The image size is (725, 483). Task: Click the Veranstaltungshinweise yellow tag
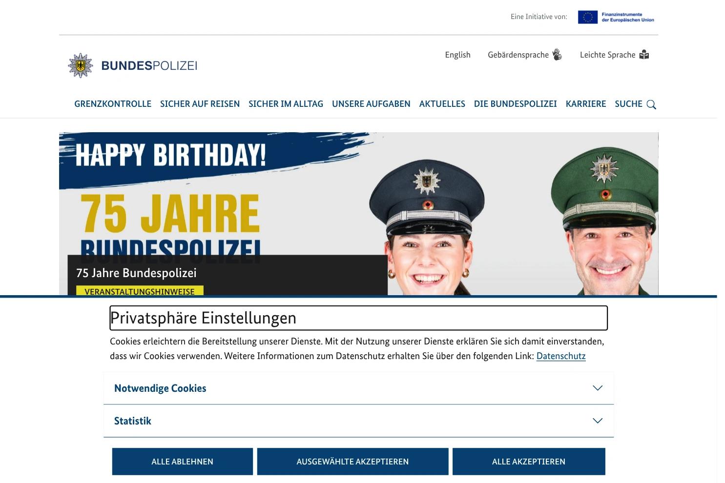point(140,291)
